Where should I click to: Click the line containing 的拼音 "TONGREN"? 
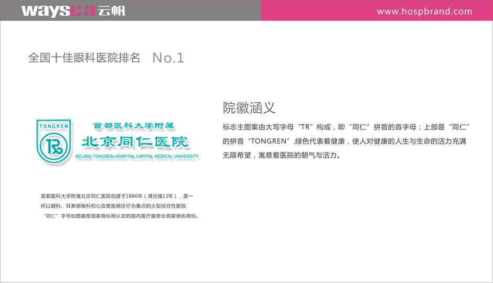(x=344, y=141)
